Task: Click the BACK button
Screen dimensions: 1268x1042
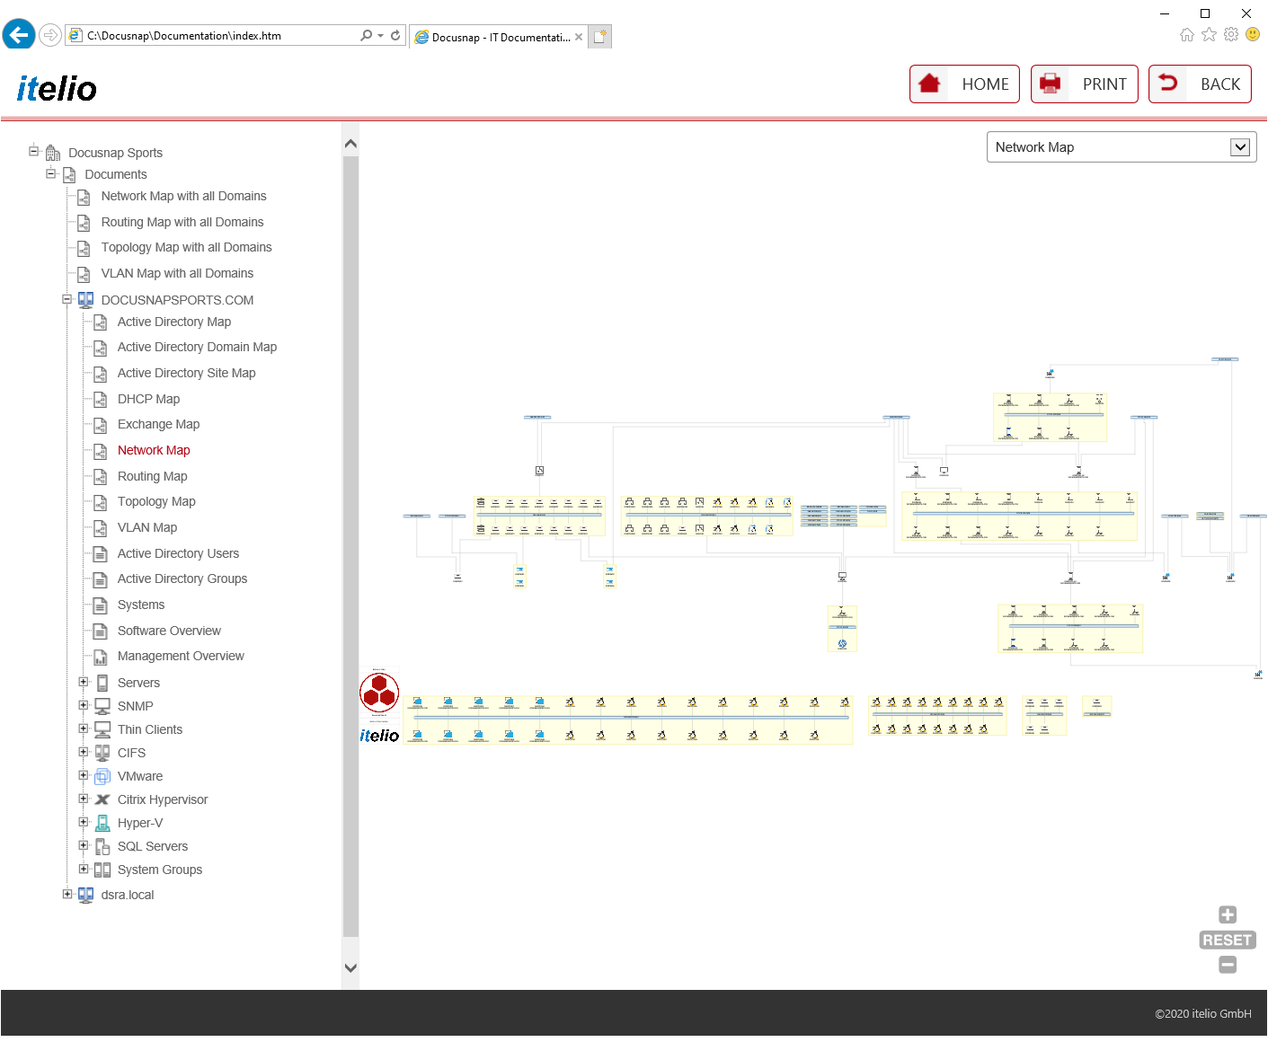Action: click(1200, 84)
